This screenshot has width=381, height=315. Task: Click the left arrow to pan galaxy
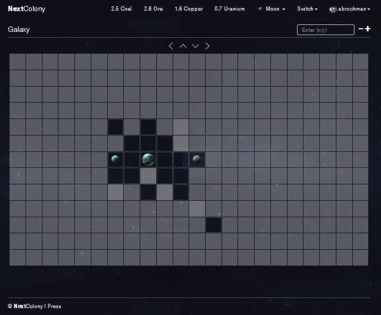click(x=171, y=46)
